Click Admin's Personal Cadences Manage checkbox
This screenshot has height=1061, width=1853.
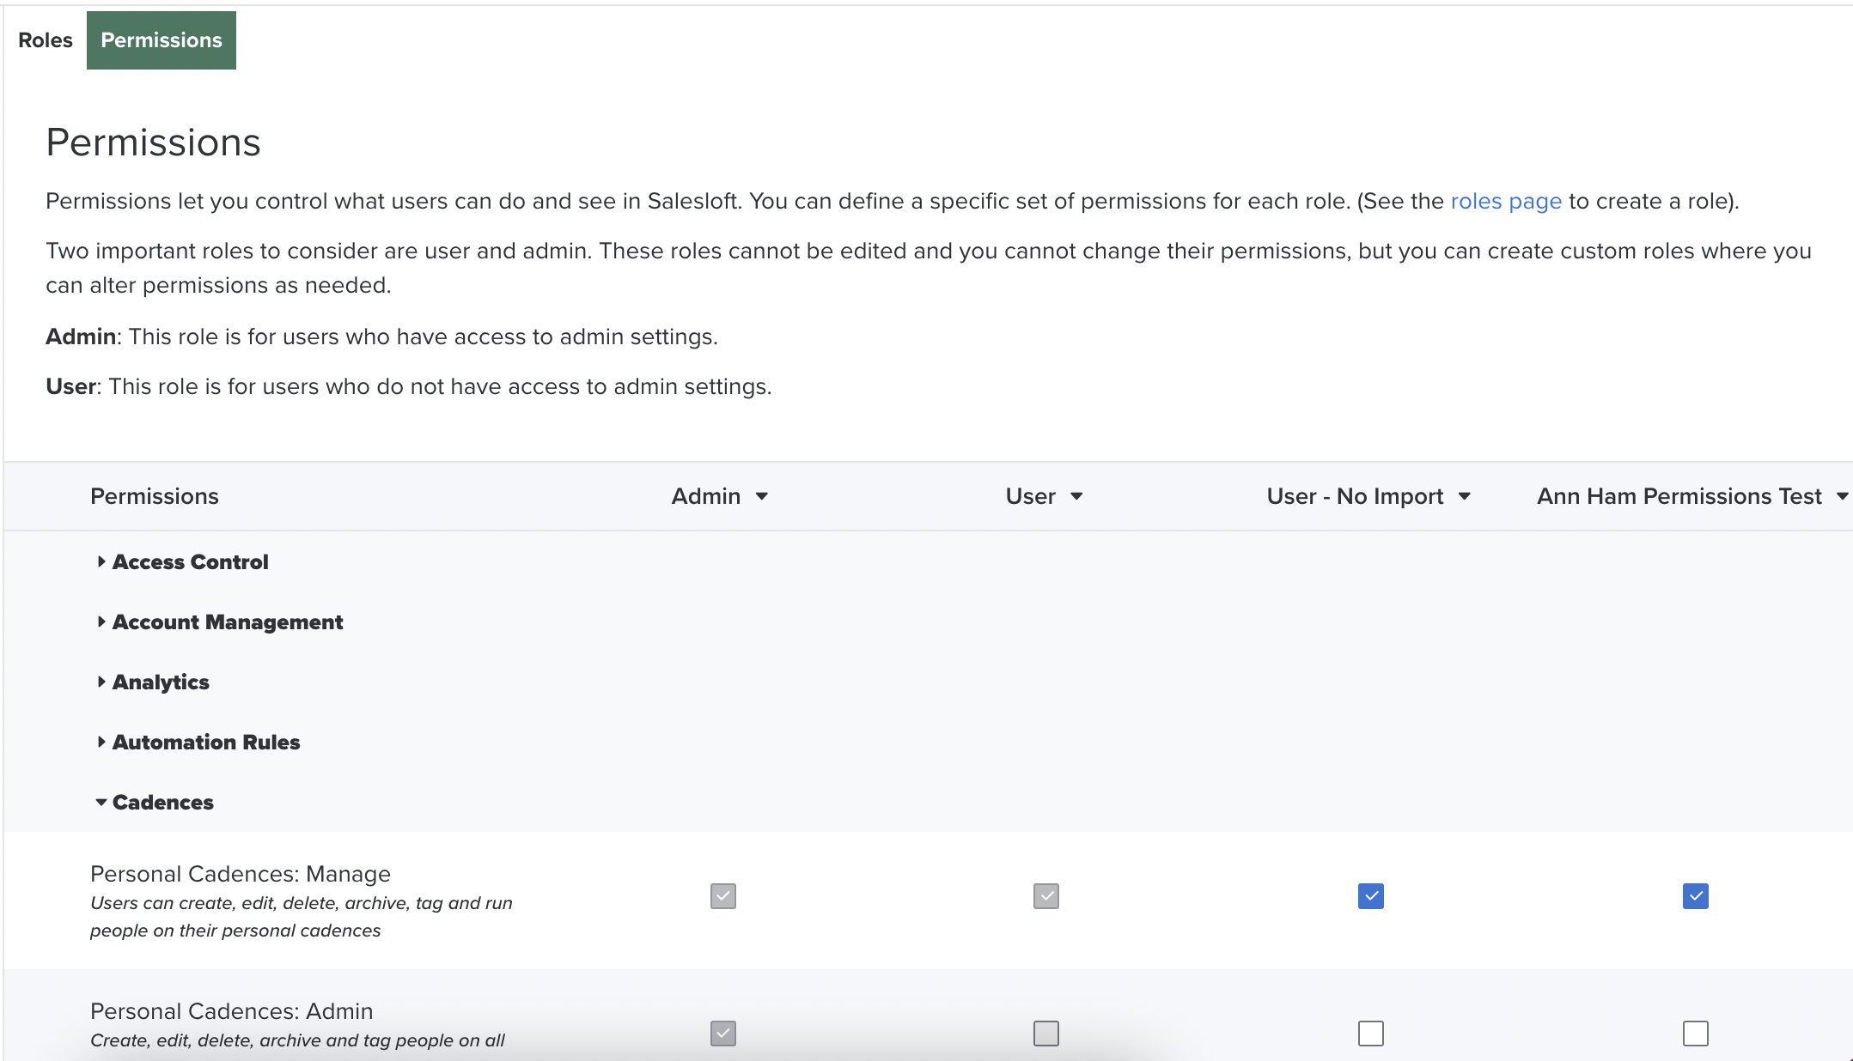click(723, 896)
